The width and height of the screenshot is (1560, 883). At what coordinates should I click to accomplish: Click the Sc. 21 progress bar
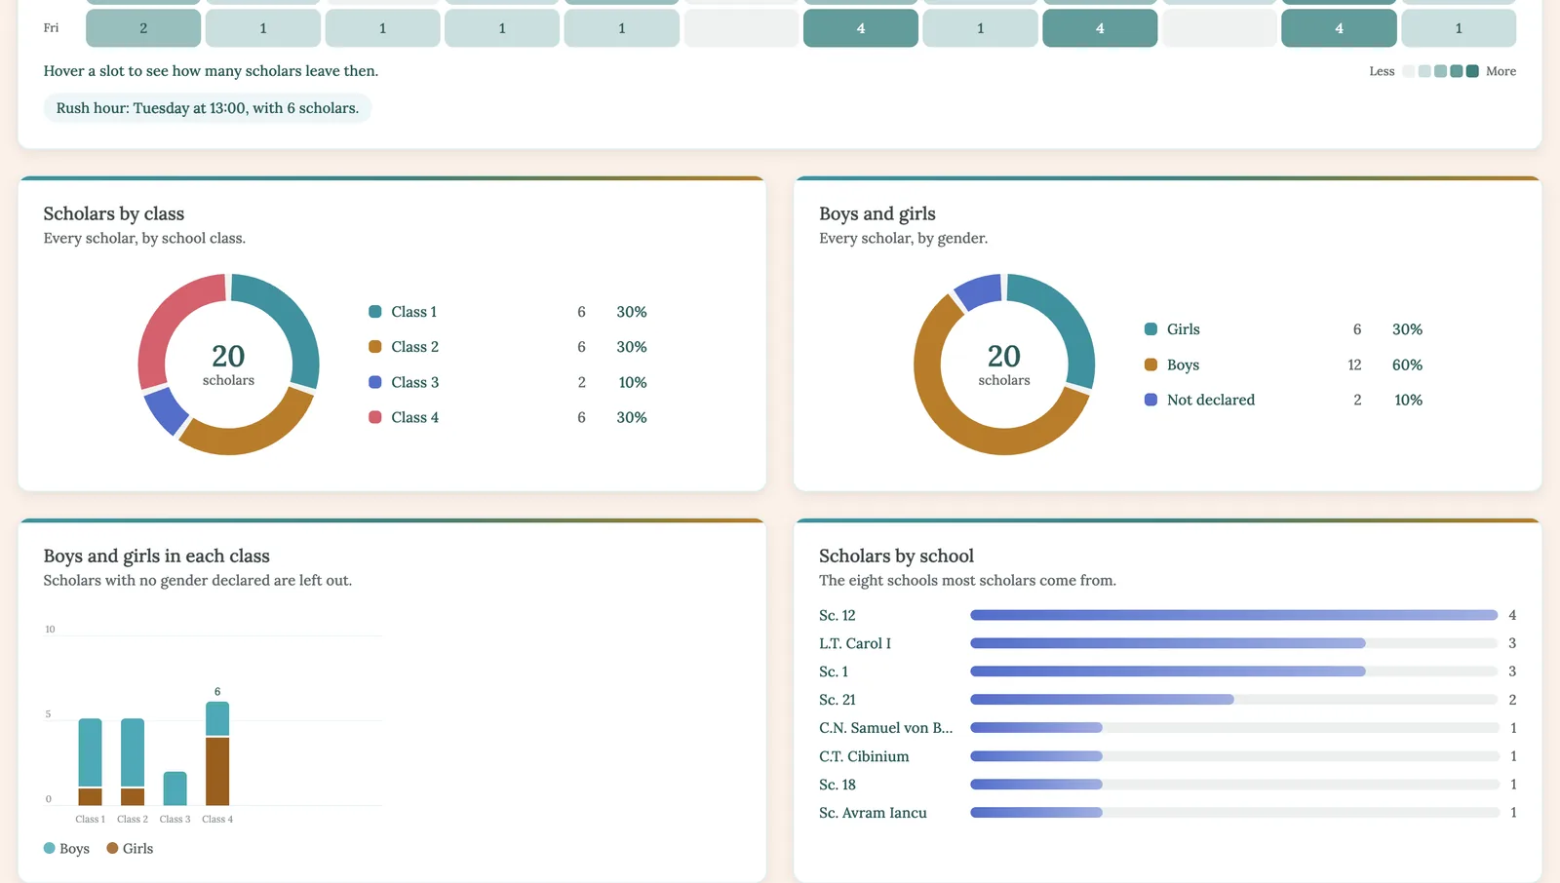(x=1233, y=700)
